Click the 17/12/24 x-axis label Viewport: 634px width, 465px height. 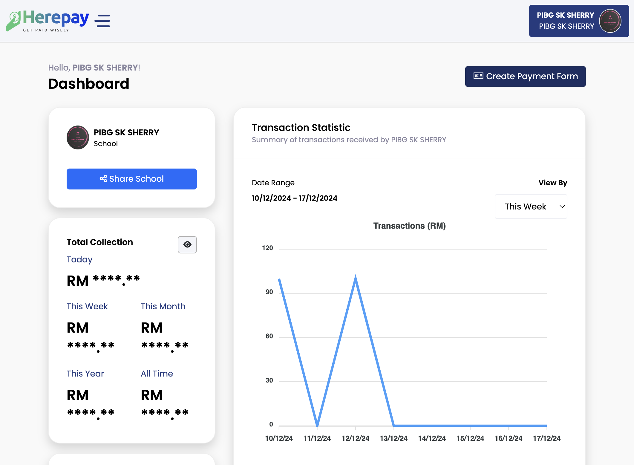tap(547, 438)
